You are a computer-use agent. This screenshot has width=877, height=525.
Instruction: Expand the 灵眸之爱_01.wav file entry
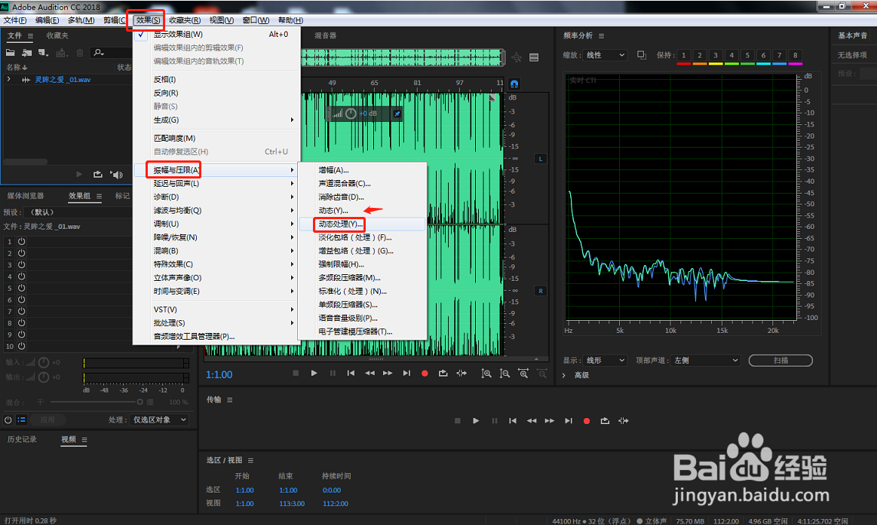(9, 79)
